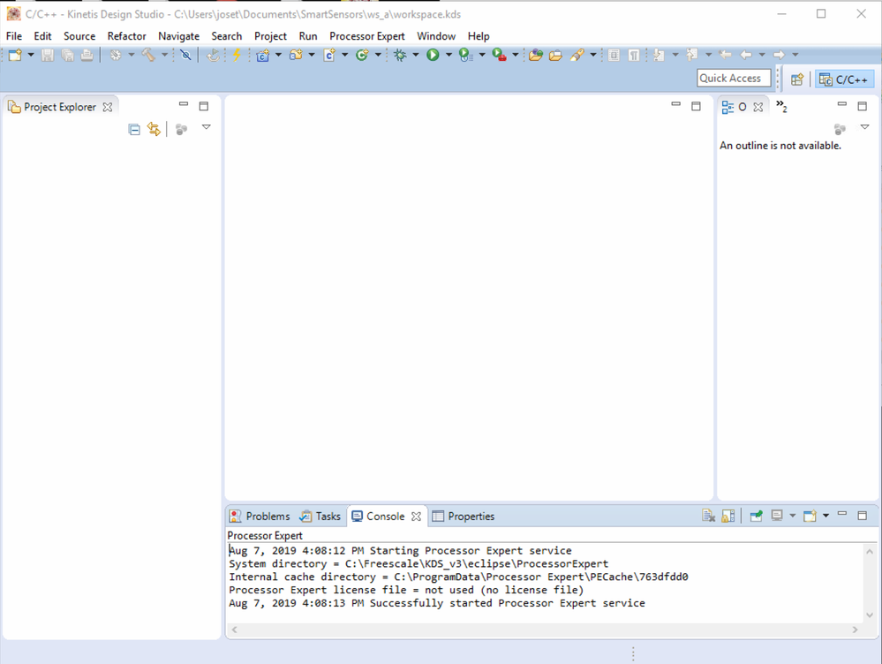Click Open Task folder icon
This screenshot has width=882, height=664.
coord(555,55)
